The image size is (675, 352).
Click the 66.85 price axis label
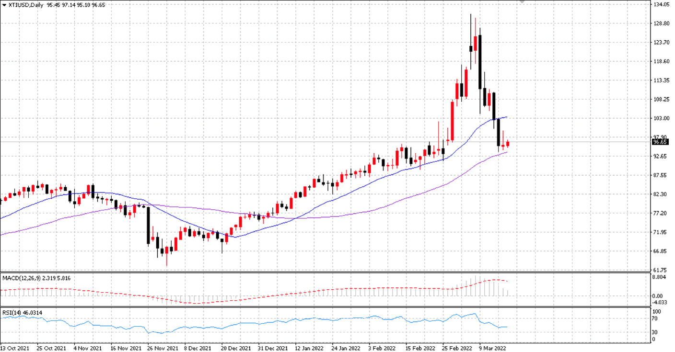point(661,251)
